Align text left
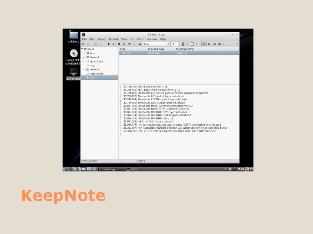This screenshot has width=313, height=234. pos(203,44)
